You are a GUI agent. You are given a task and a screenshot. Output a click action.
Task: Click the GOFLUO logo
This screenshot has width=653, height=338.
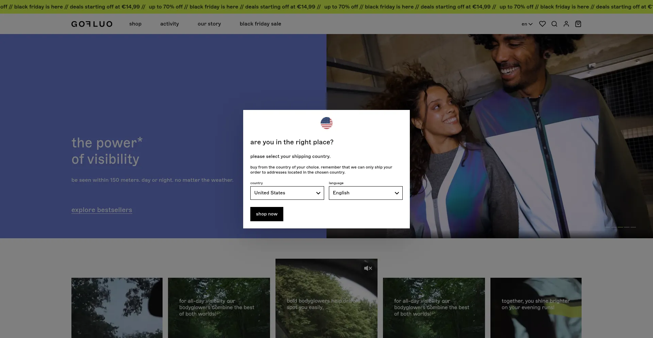coord(92,24)
